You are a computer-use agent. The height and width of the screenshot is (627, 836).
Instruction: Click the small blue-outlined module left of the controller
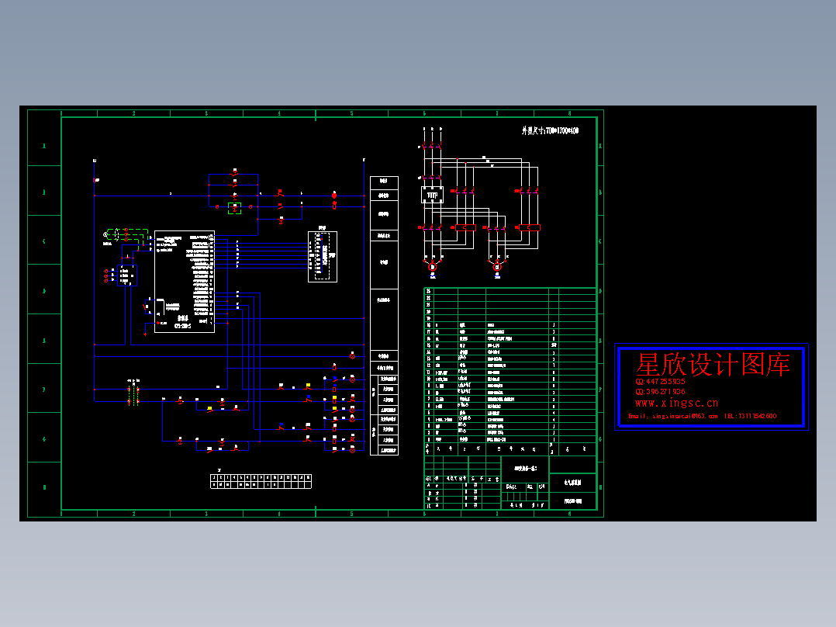click(x=127, y=275)
